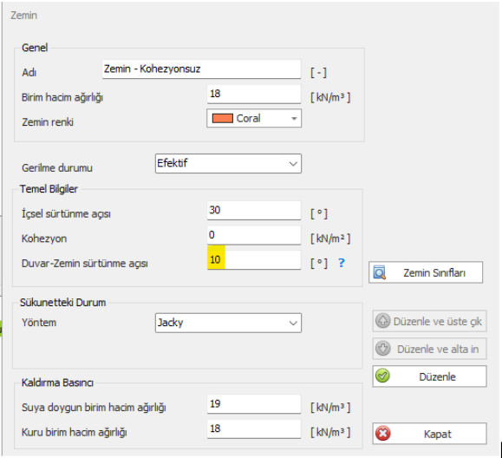Click the Coral color swatch
The image size is (502, 458).
click(x=223, y=118)
